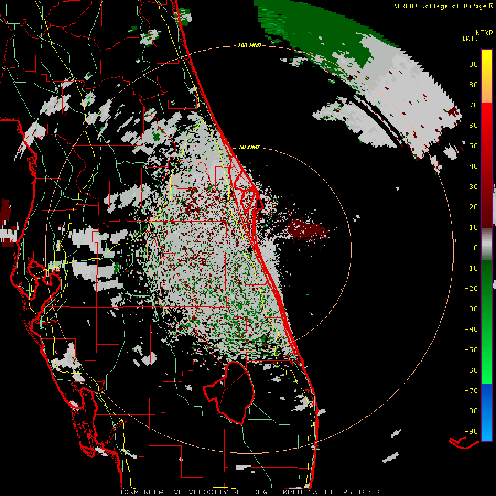Click the -20 value on the velocity scale
The width and height of the screenshot is (496, 496).
pyautogui.click(x=471, y=289)
